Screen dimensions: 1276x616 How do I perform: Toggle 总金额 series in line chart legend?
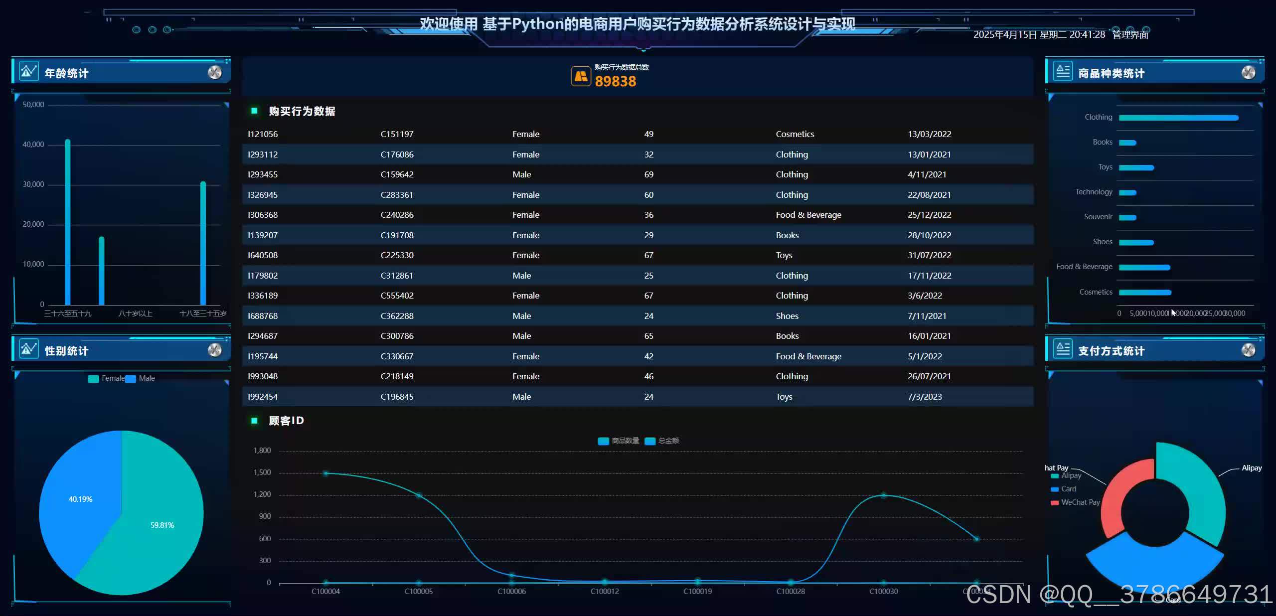pyautogui.click(x=650, y=441)
